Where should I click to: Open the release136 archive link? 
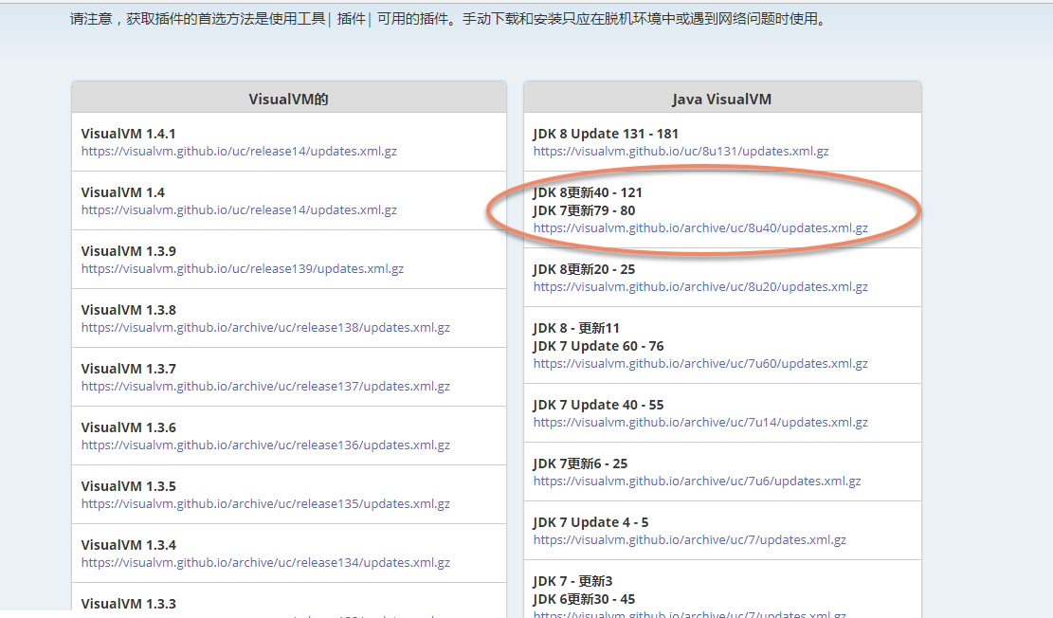click(265, 445)
